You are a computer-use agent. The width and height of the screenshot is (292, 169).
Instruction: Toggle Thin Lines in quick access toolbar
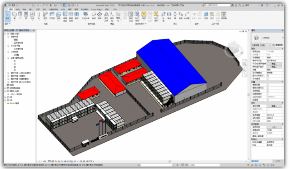tap(65, 5)
